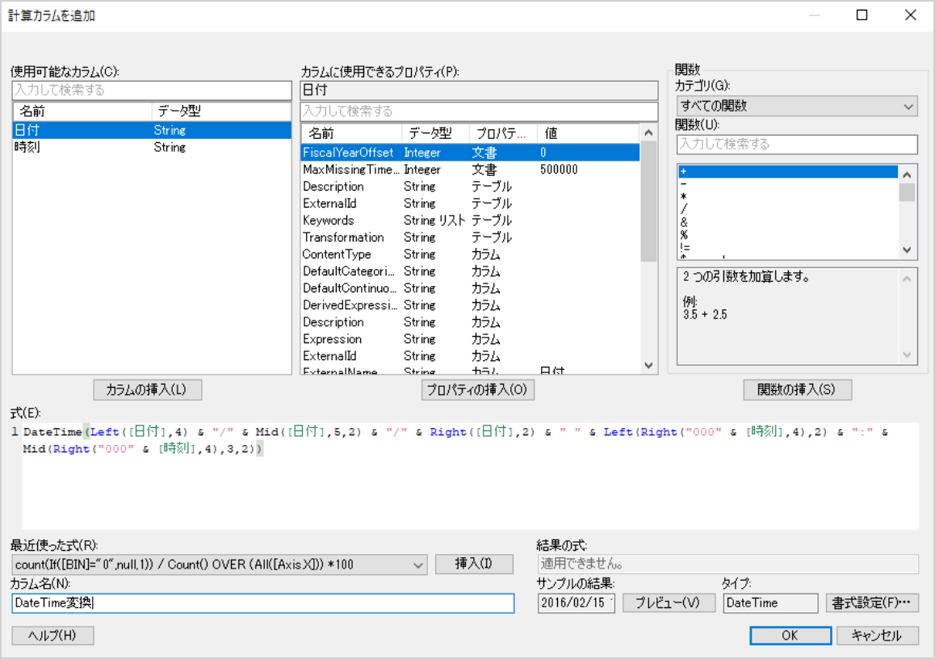Click the 値 column header in properties
The image size is (935, 659).
588,133
